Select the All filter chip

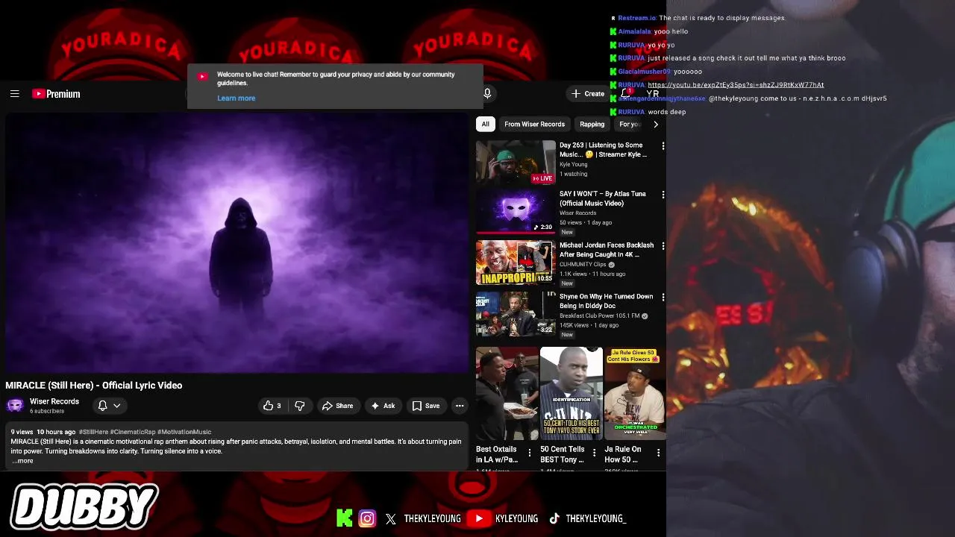pyautogui.click(x=485, y=125)
